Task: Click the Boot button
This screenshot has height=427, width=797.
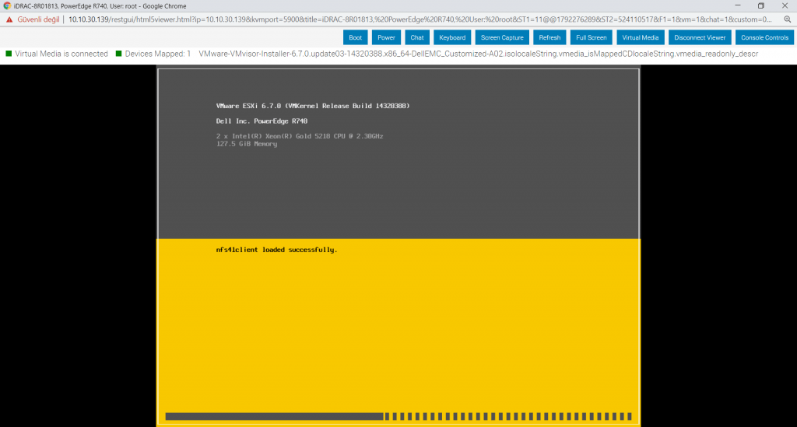Action: [x=355, y=37]
